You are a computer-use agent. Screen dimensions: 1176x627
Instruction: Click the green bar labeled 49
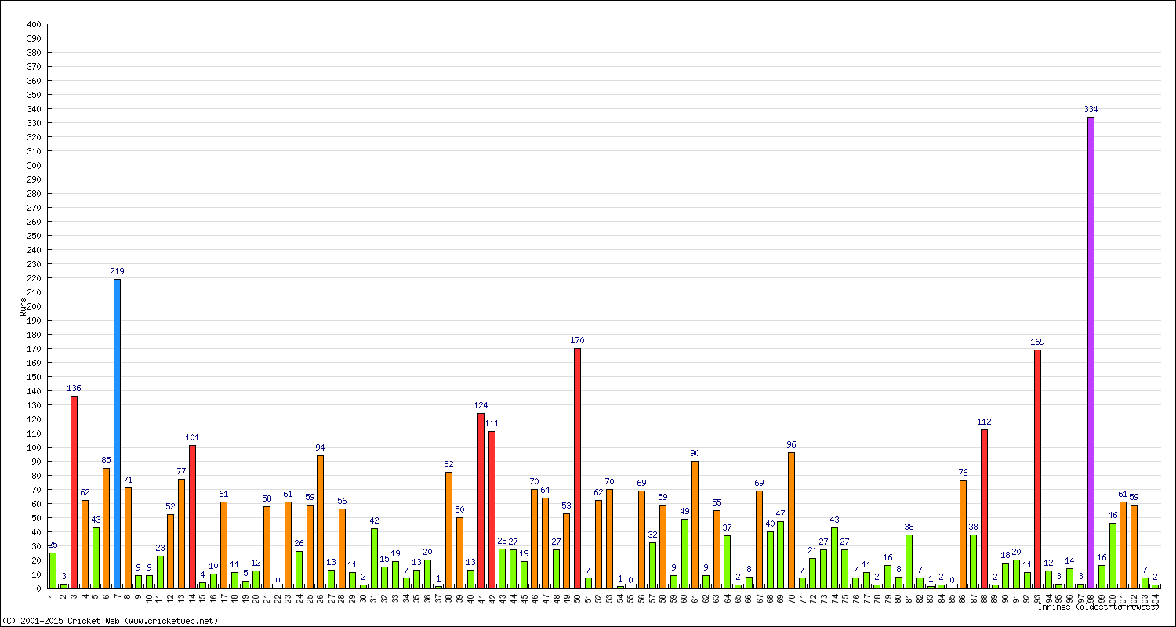[684, 553]
